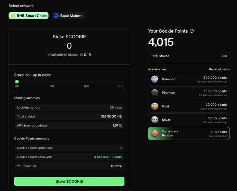The width and height of the screenshot is (237, 191).
Task: Click the 'Stake $COOKIE' card title
Action: click(x=69, y=37)
